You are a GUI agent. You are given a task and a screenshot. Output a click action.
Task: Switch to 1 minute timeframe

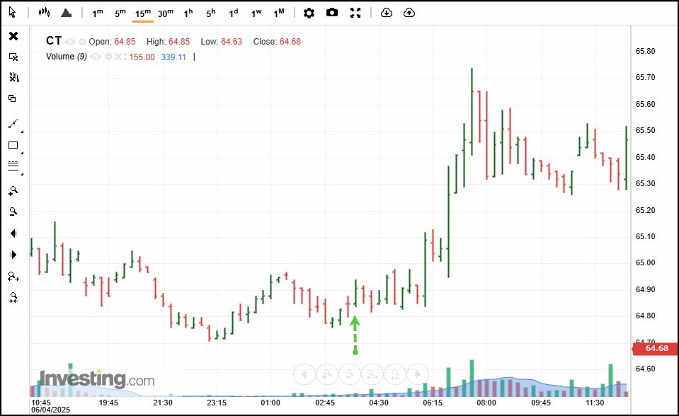(98, 13)
